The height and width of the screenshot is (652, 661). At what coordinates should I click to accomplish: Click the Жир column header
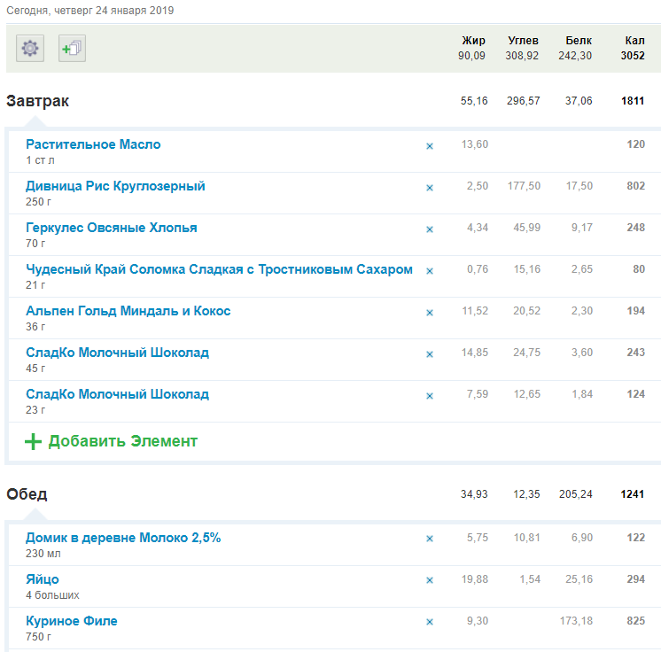(473, 41)
